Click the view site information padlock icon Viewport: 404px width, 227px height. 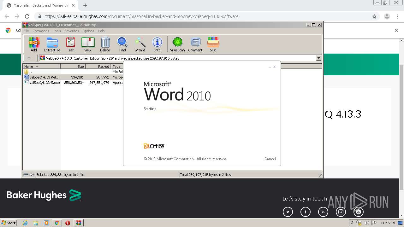(x=39, y=16)
